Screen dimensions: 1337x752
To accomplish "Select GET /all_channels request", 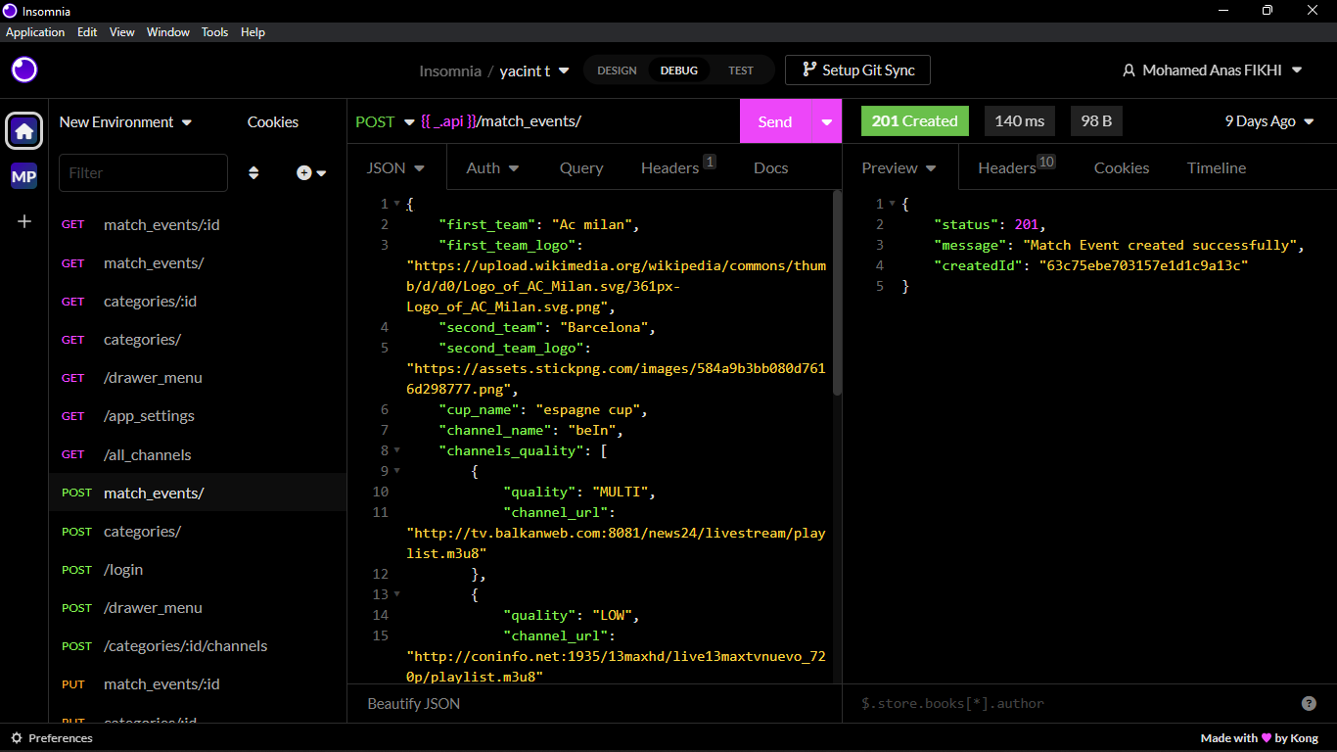I will 198,455.
